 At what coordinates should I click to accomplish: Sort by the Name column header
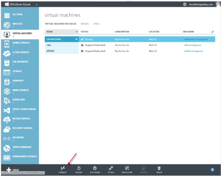coord(62,32)
